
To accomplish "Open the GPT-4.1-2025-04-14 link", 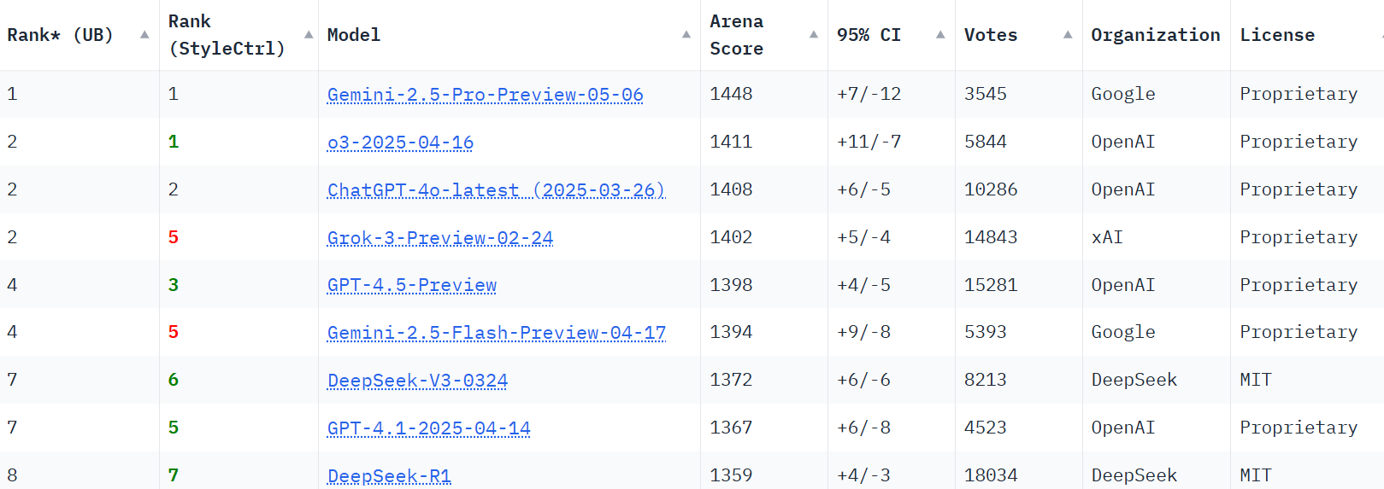I will click(429, 428).
